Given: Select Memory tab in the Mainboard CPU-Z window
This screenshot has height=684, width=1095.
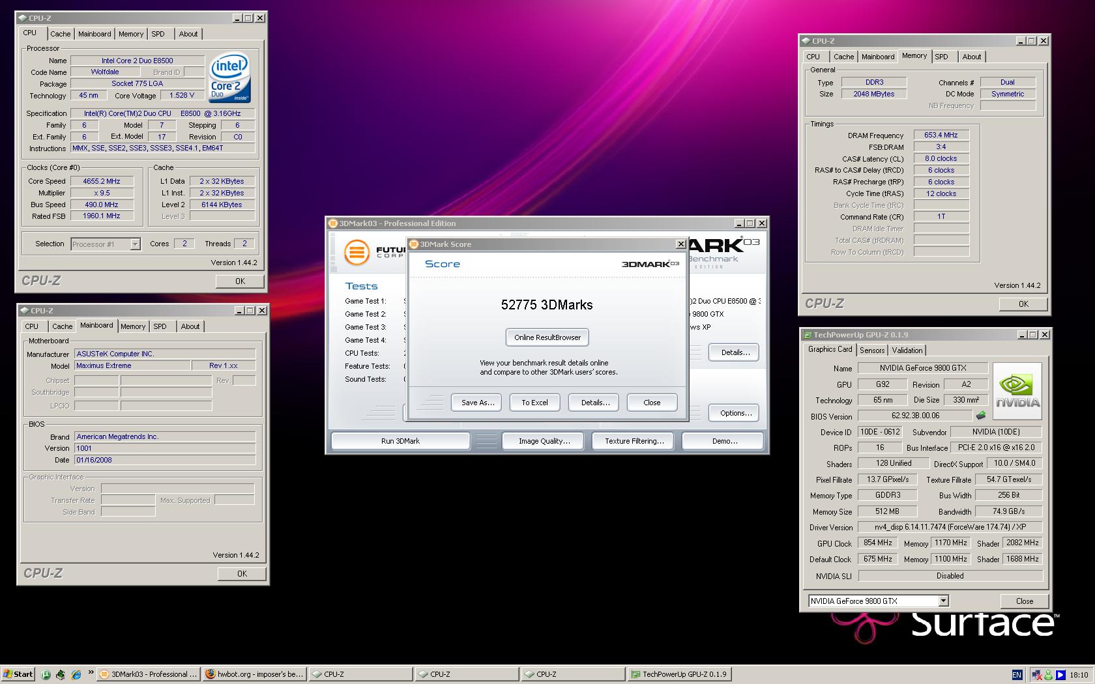Looking at the screenshot, I should click(x=133, y=326).
